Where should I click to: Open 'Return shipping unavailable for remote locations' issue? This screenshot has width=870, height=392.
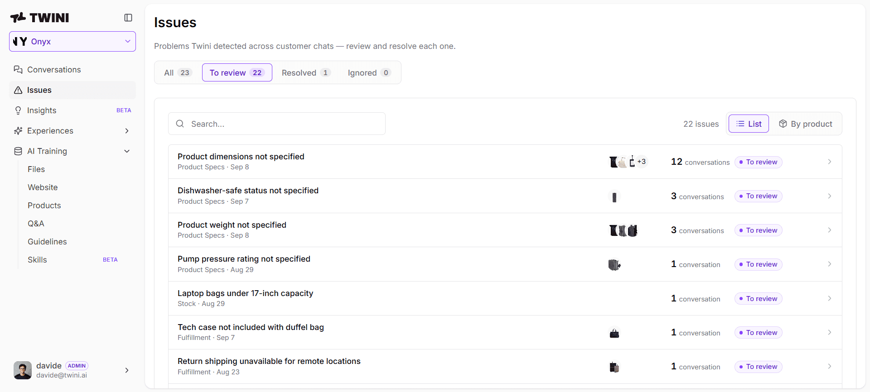tap(505, 367)
